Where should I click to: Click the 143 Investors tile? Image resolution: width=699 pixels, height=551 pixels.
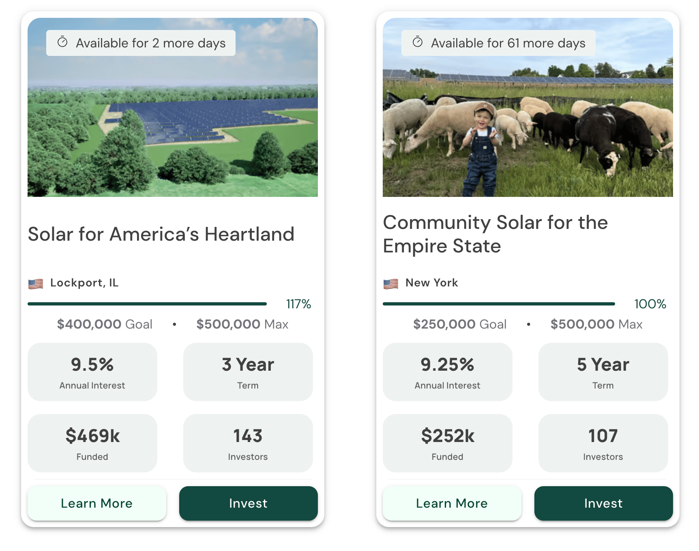pos(248,443)
